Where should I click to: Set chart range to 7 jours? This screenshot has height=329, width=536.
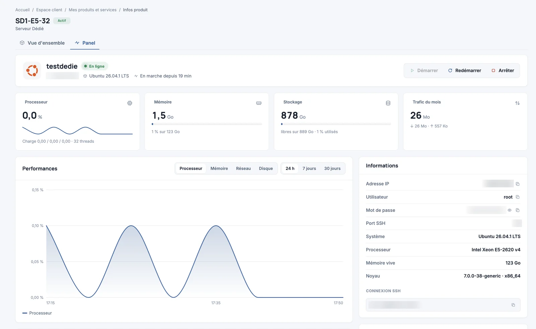click(309, 168)
